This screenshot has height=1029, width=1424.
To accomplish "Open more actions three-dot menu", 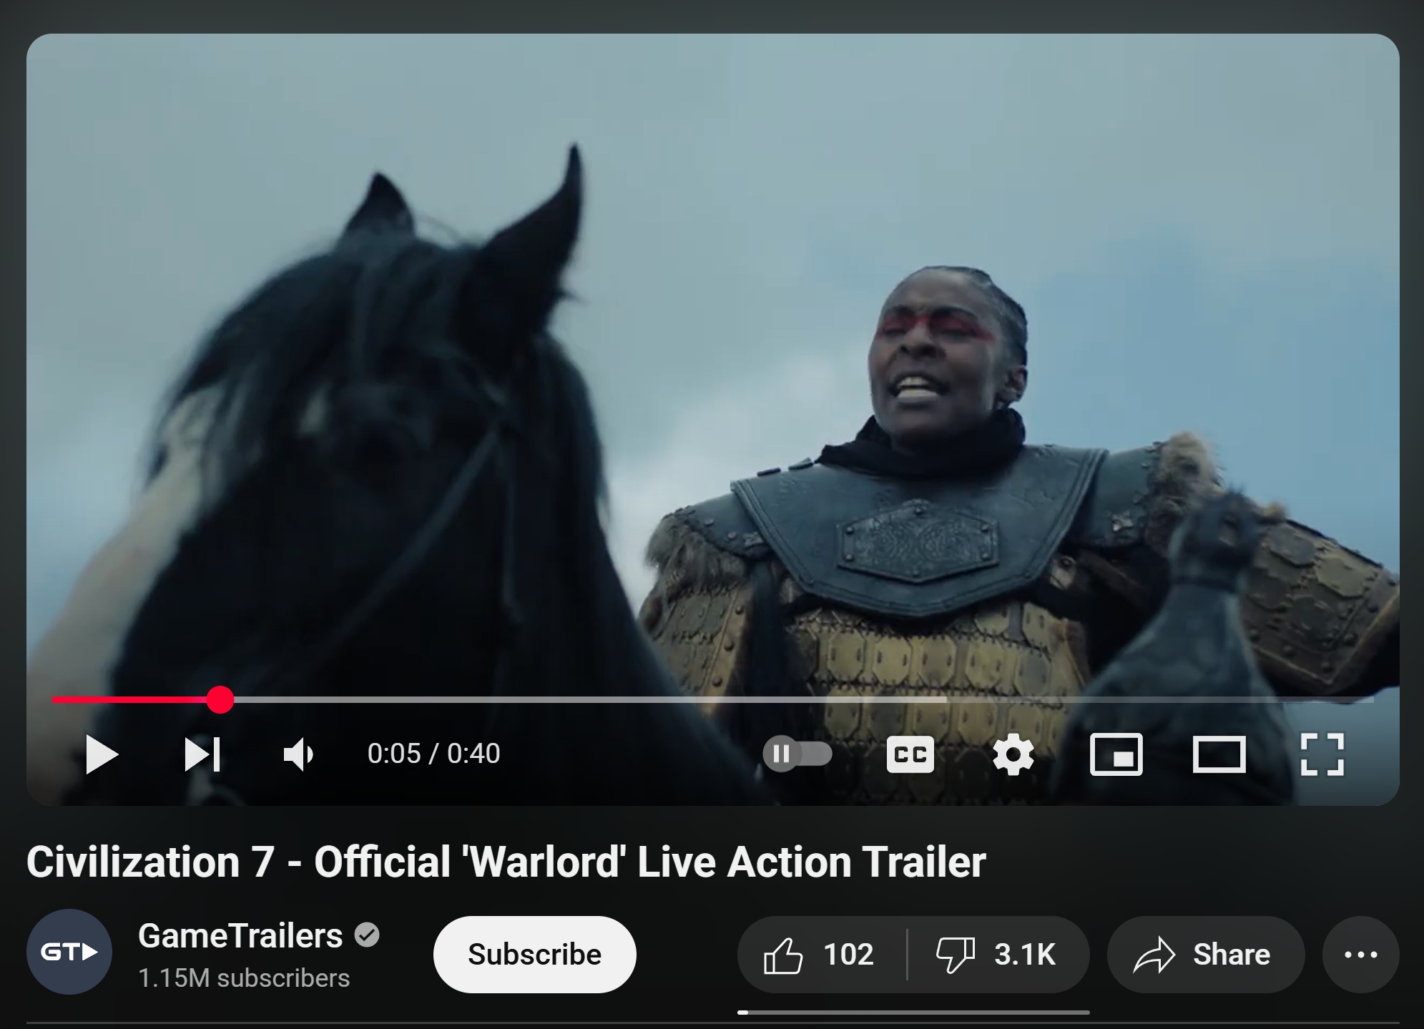I will tap(1360, 954).
